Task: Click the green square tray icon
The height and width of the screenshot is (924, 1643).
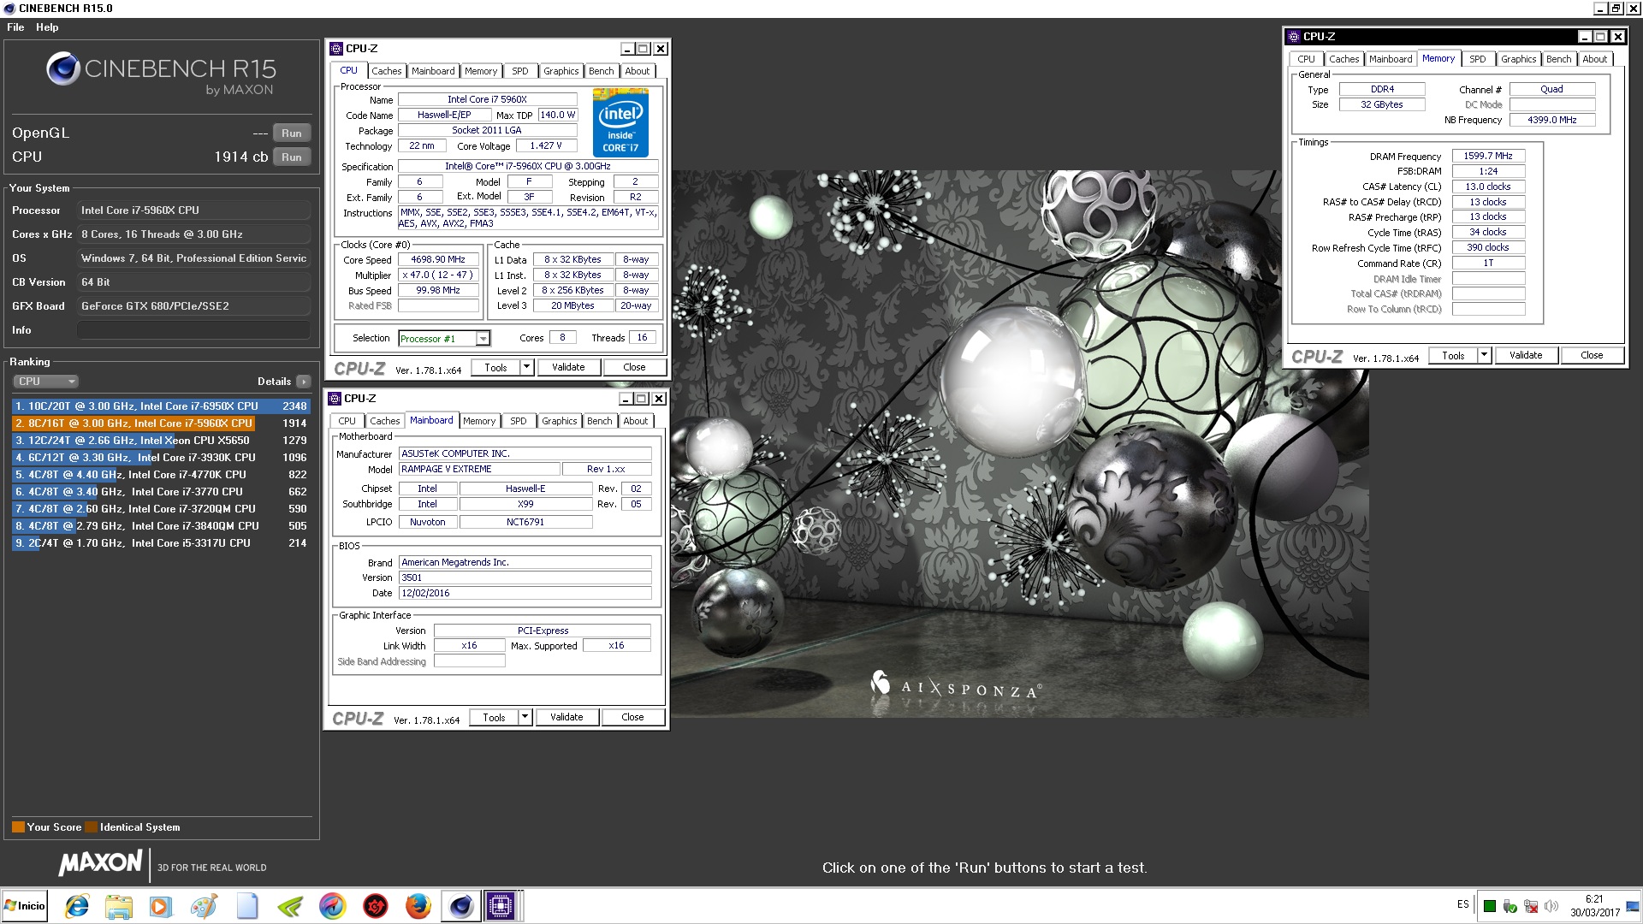Action: [1490, 906]
